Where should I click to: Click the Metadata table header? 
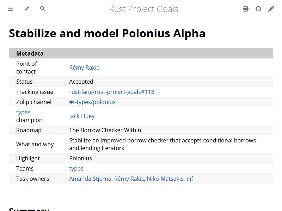click(141, 53)
